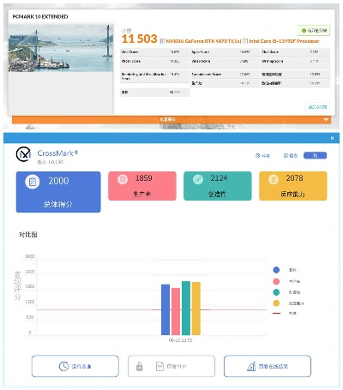343x390 pixels.
Task: Click the responsiveness icon on the 2078 card
Action: (274, 179)
